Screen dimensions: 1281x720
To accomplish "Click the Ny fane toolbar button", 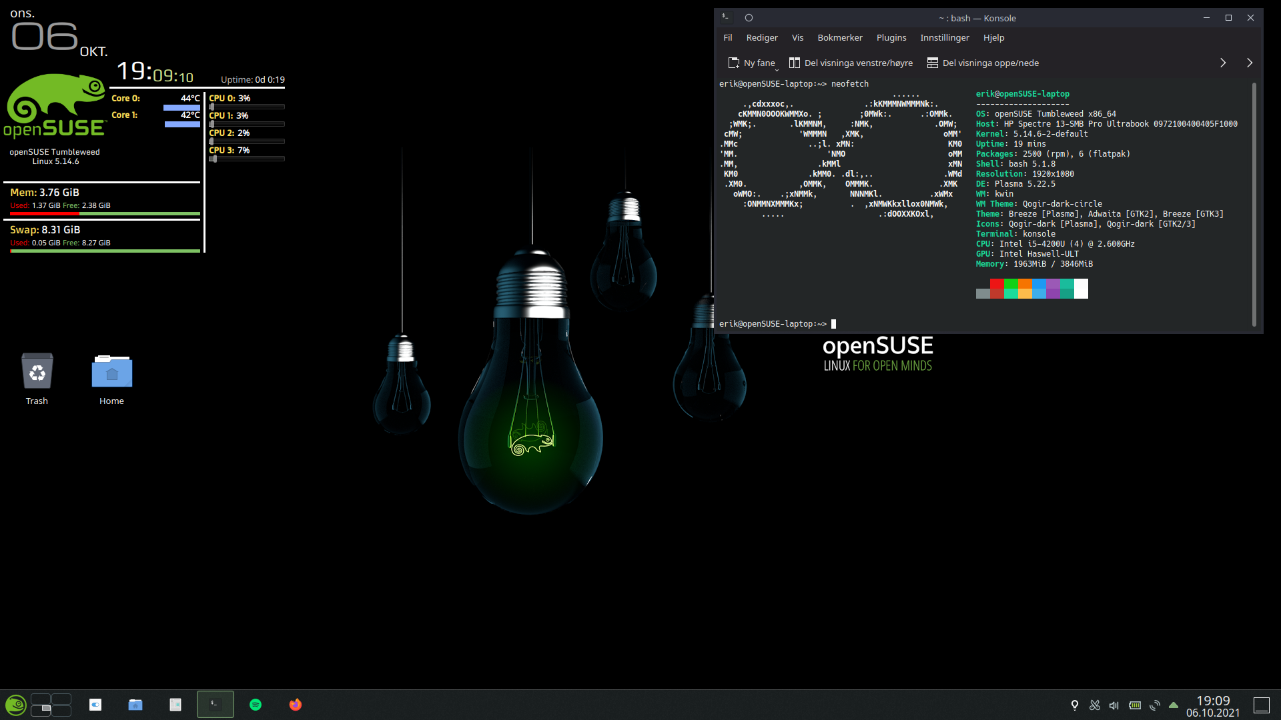I will [752, 63].
